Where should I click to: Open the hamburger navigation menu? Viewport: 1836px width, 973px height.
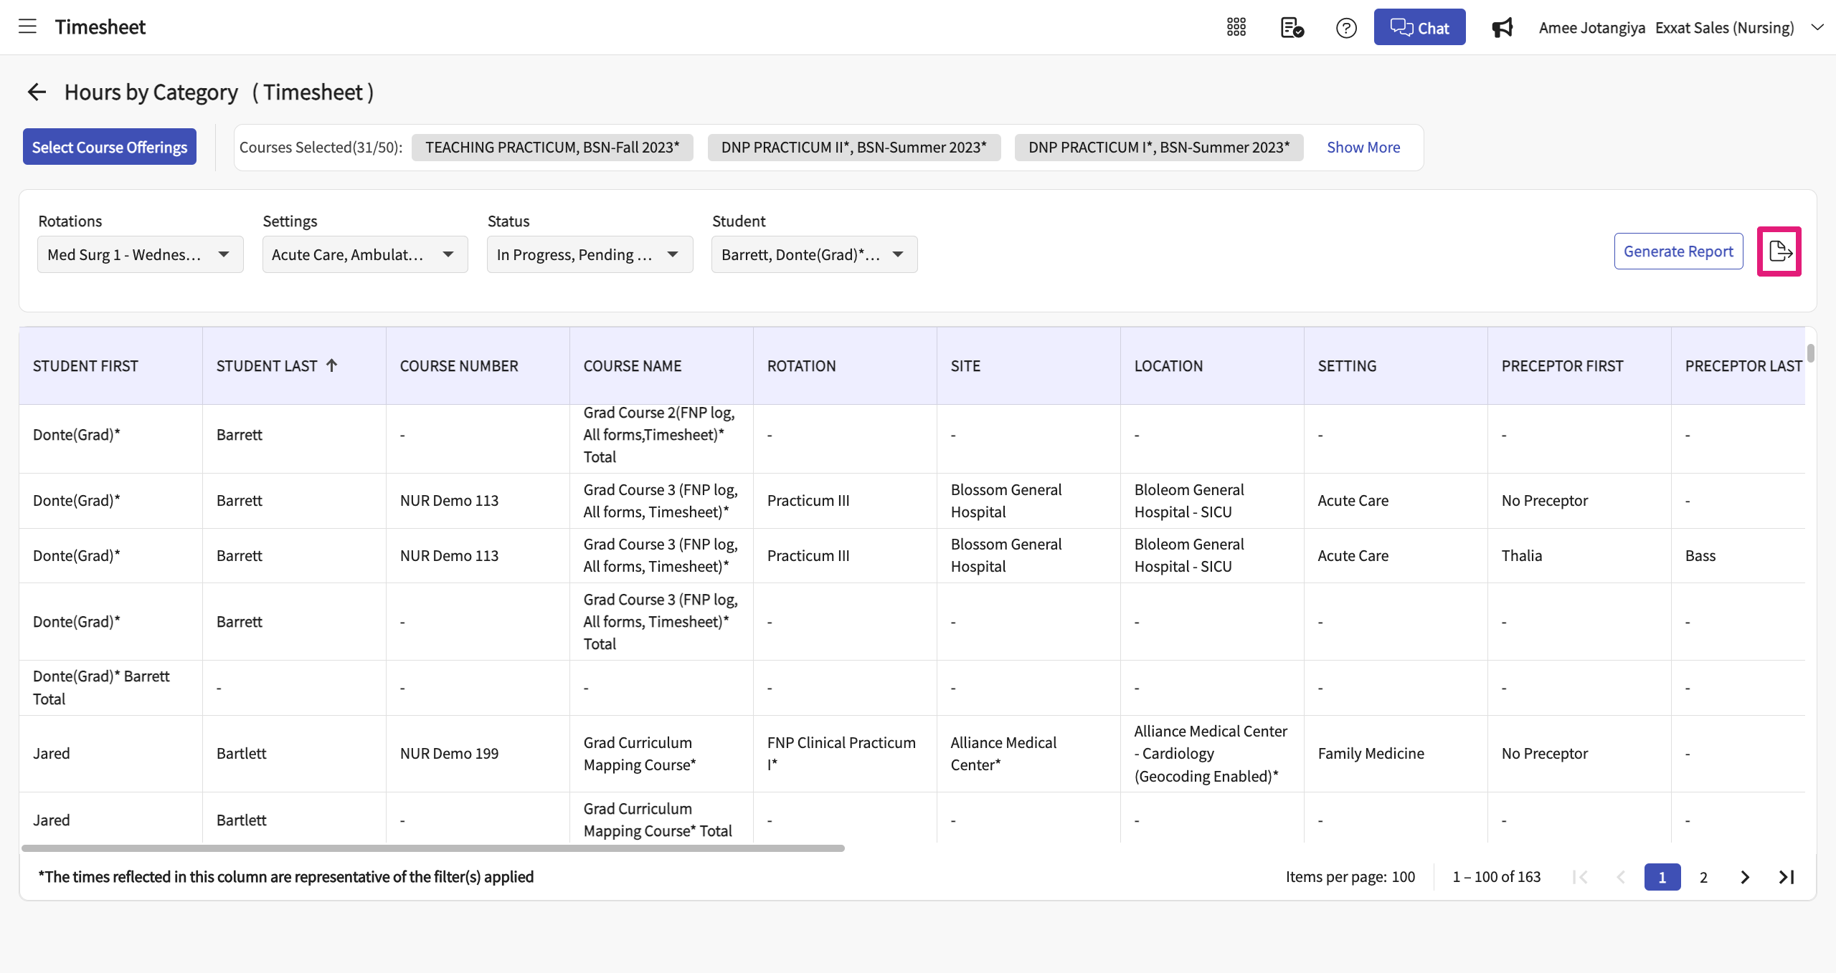click(27, 27)
